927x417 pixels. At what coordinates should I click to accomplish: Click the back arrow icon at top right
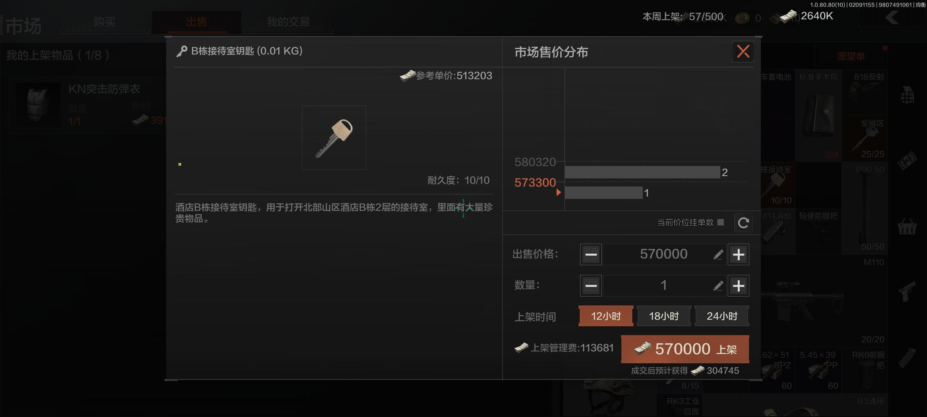(892, 17)
